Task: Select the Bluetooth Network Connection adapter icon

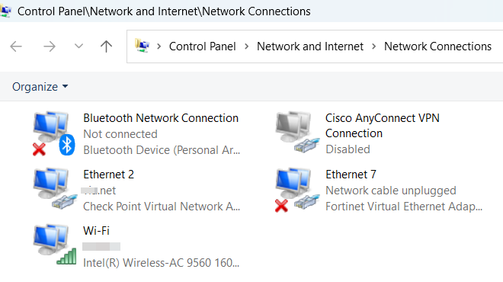Action: 54,133
